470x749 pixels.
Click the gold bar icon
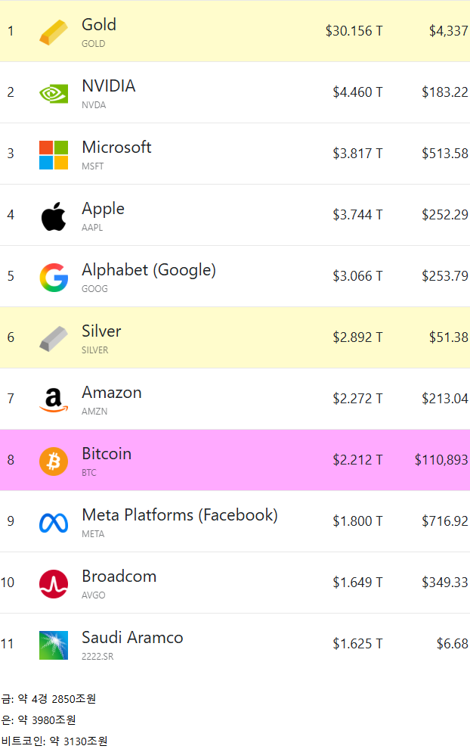(x=53, y=33)
